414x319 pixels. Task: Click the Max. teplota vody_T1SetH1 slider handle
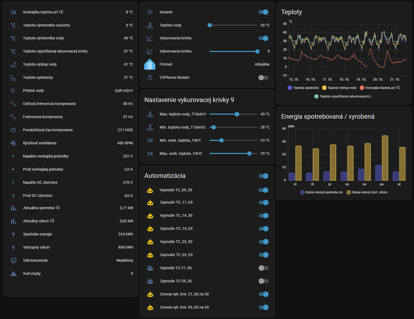tap(237, 114)
